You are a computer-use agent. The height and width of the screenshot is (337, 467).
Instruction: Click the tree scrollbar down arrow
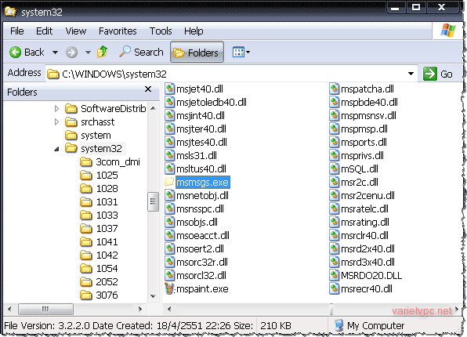(153, 296)
